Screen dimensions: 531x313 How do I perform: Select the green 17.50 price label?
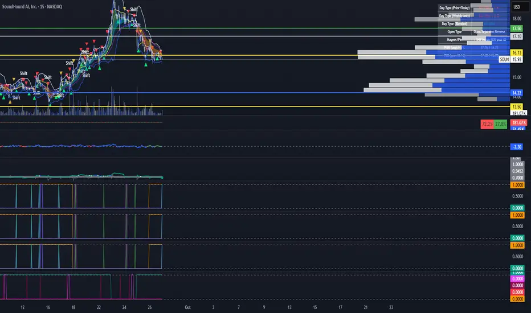coord(516,28)
